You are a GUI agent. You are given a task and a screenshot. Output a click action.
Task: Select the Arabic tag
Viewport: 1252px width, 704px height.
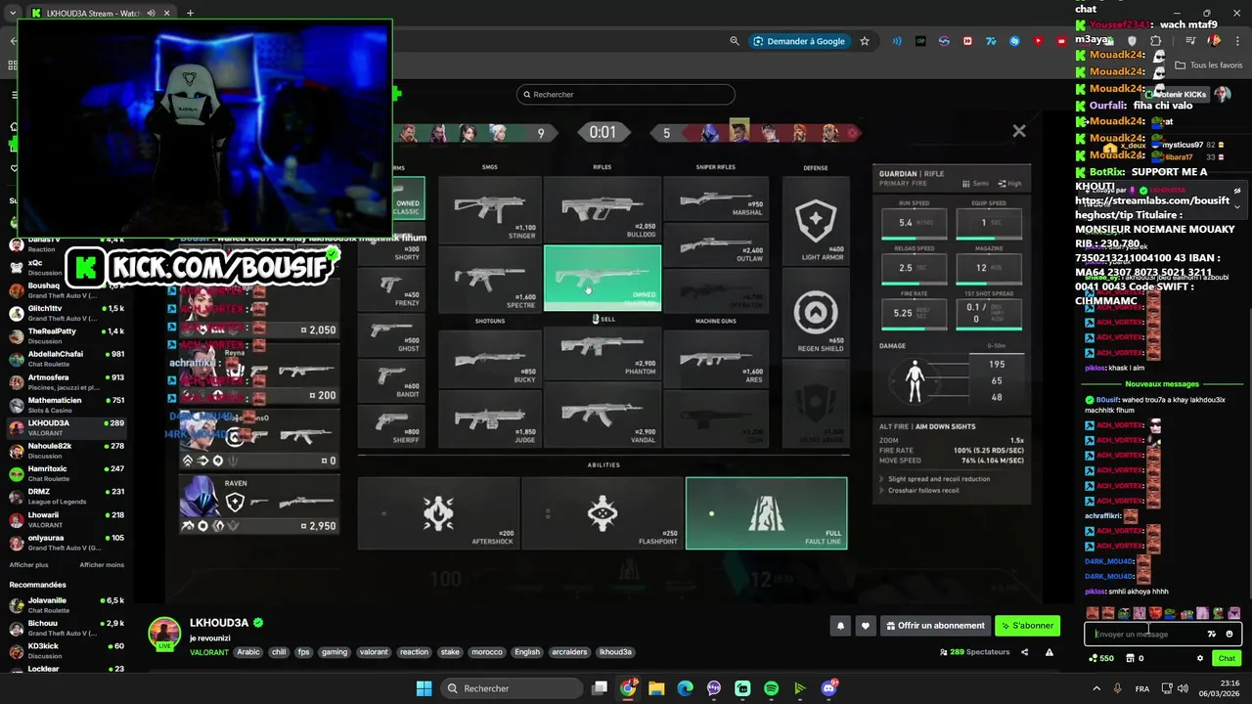point(248,652)
